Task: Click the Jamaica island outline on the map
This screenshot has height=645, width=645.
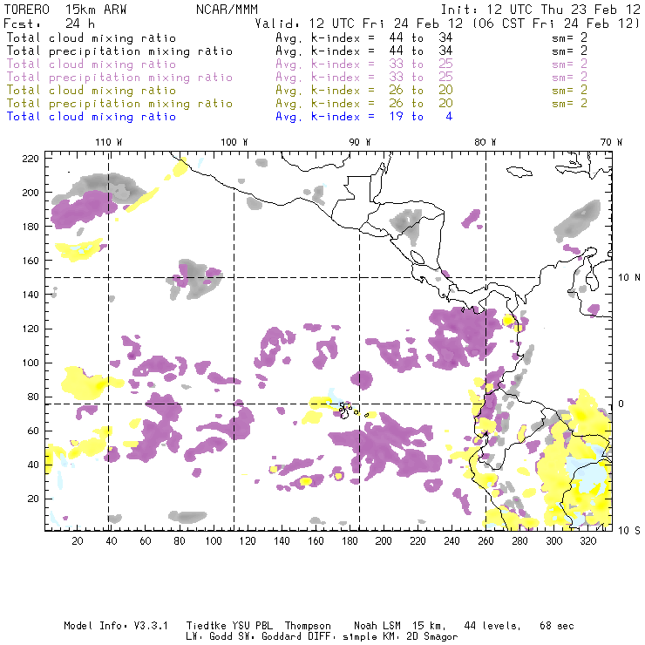Action: click(519, 171)
